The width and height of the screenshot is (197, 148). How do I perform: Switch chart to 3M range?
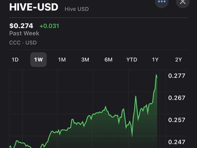pyautogui.click(x=85, y=60)
